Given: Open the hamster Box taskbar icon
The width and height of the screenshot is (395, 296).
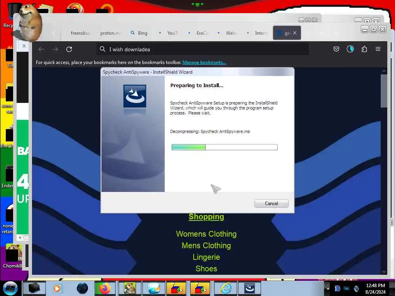Looking at the screenshot, I should pyautogui.click(x=130, y=288).
